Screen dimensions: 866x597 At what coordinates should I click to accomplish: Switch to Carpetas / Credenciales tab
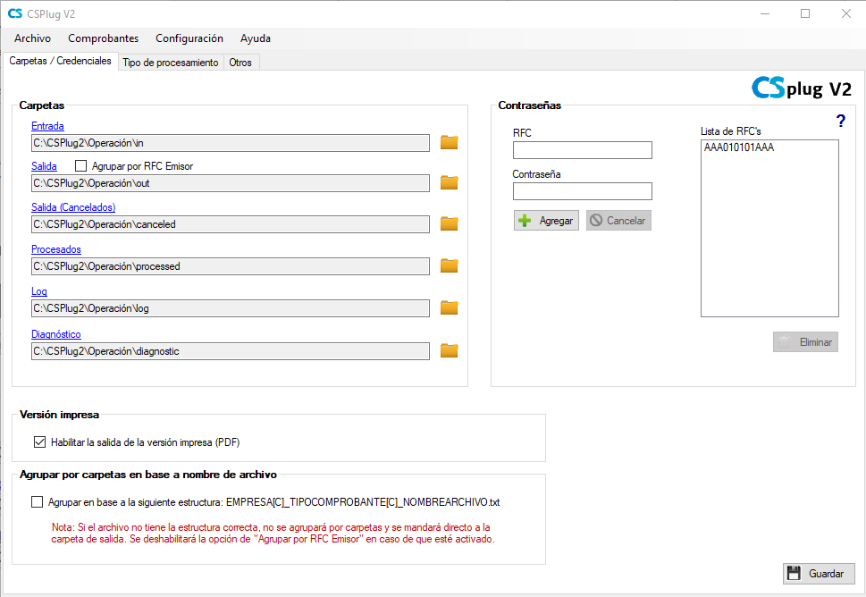[60, 61]
